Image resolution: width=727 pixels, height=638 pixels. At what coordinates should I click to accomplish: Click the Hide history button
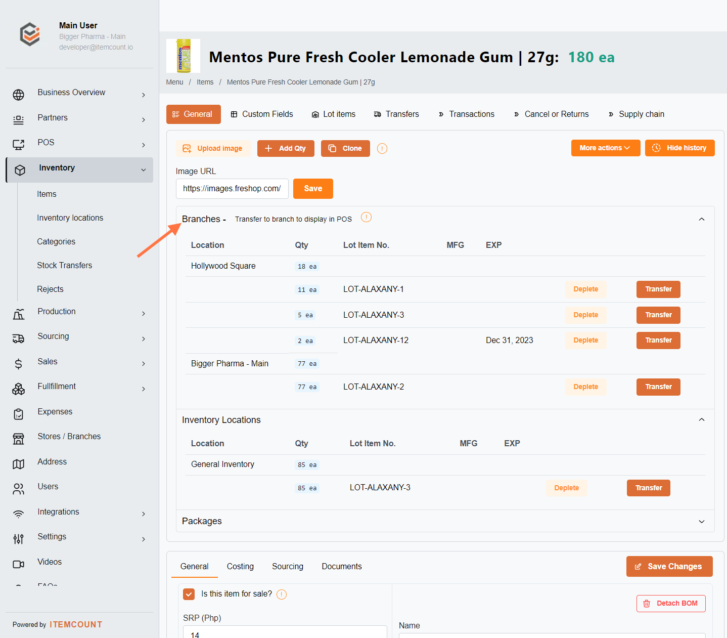pos(680,148)
